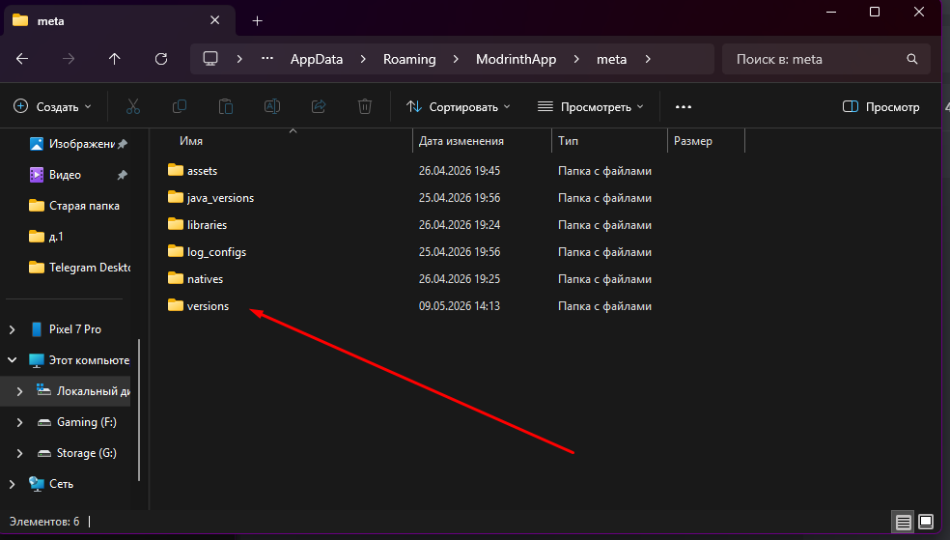Go back with the left arrow
Viewport: 950px width, 540px height.
pos(22,59)
